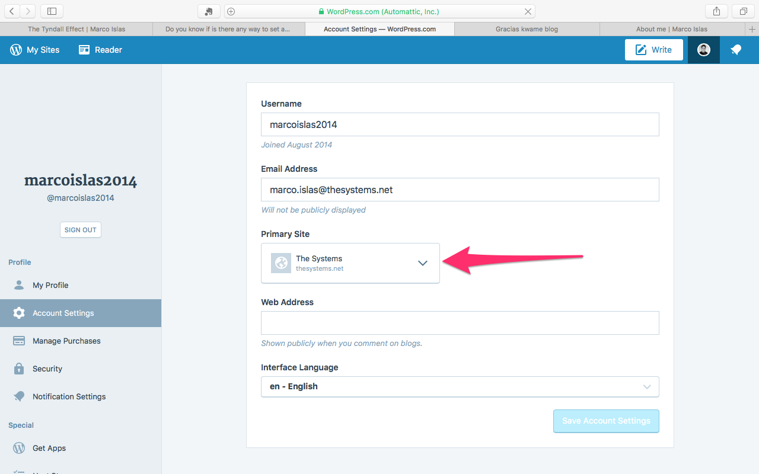Open Reader in the masterbar
759x474 pixels.
(x=100, y=50)
